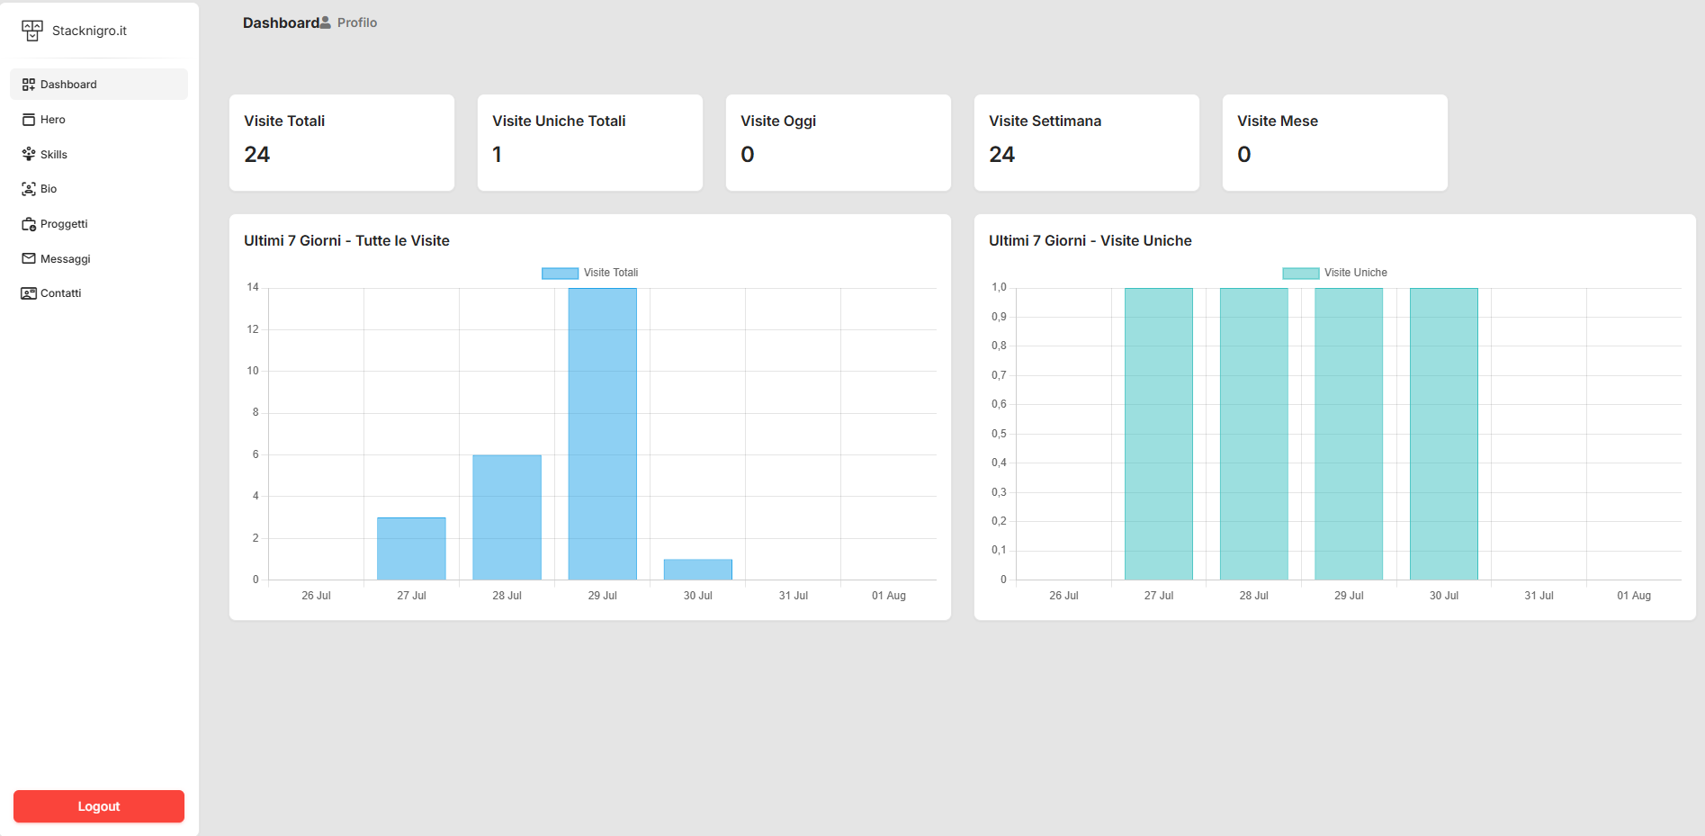
Task: Click the Messaggi envelope icon
Action: point(29,259)
